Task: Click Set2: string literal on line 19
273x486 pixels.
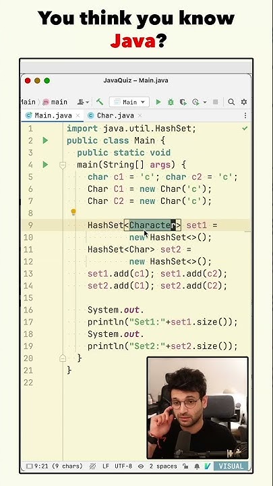Action: point(148,346)
